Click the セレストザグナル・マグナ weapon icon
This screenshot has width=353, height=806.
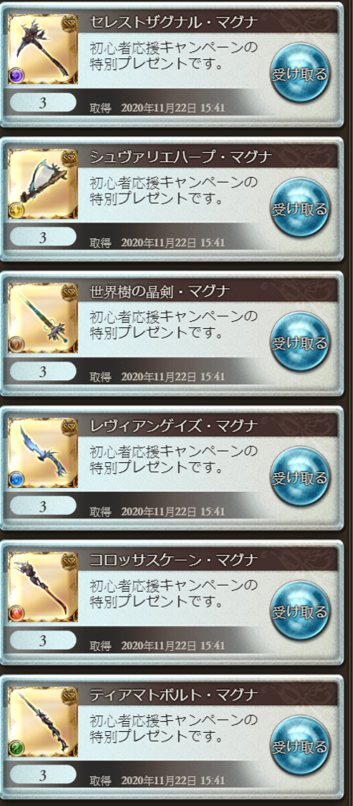coord(43,50)
